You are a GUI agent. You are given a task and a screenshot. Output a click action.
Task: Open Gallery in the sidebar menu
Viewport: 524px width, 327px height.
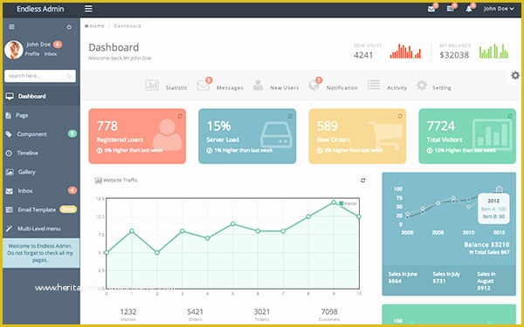pos(41,172)
